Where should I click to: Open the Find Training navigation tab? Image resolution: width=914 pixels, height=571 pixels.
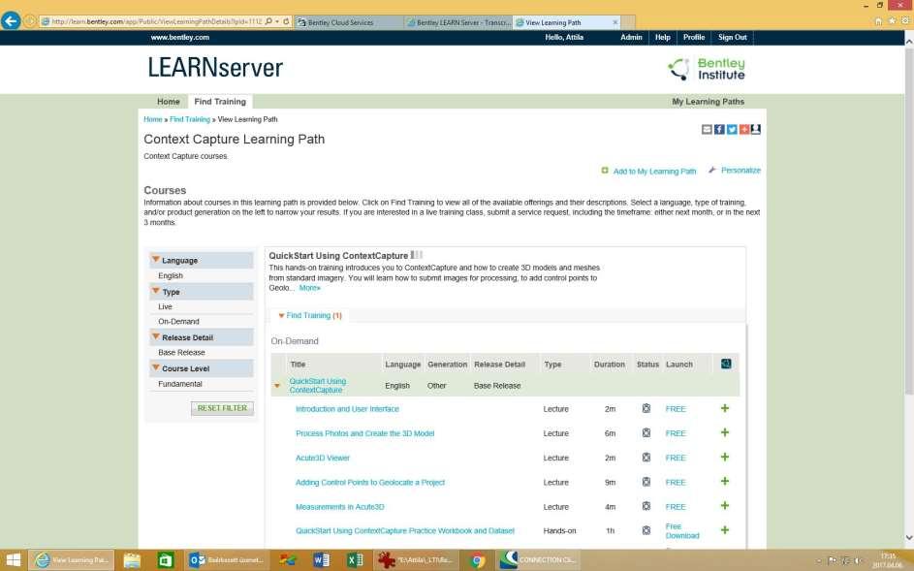click(x=220, y=102)
